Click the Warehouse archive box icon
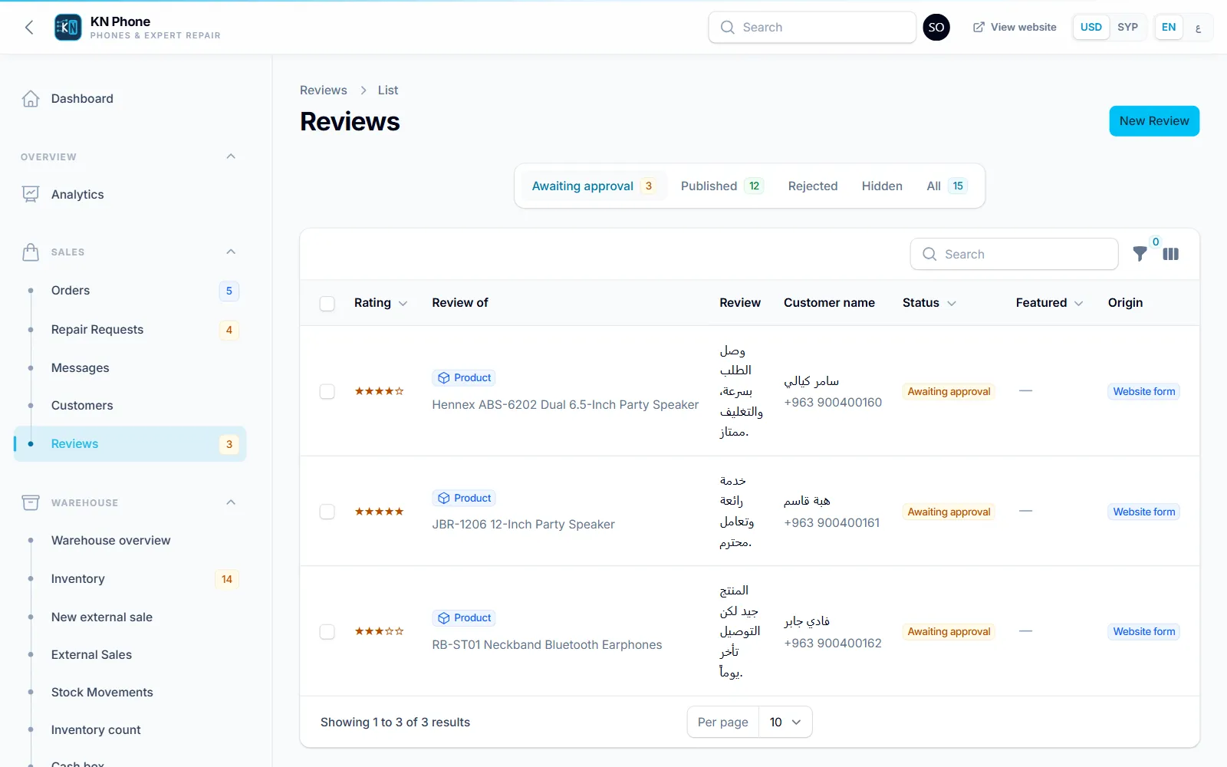The height and width of the screenshot is (767, 1227). [31, 503]
